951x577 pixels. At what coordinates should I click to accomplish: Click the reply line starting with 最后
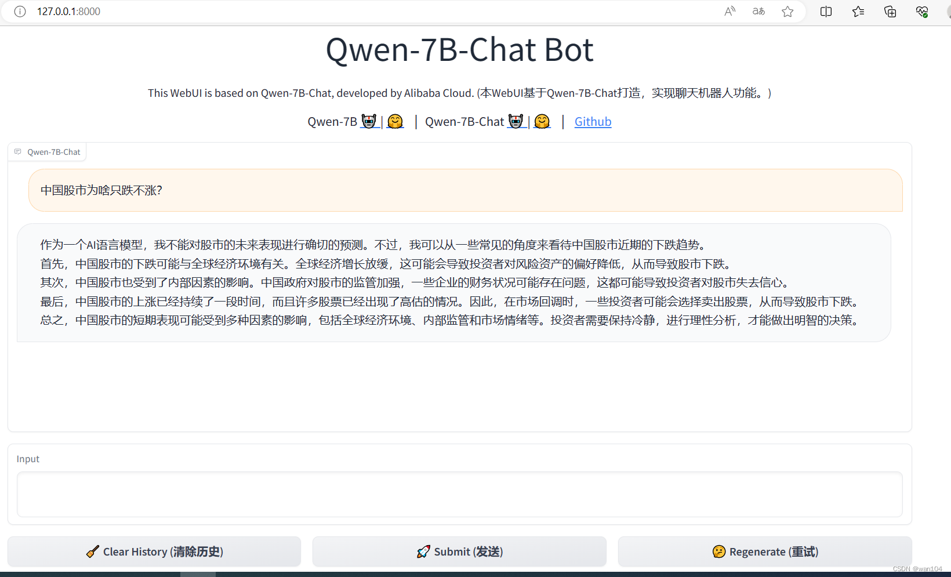[x=452, y=302]
